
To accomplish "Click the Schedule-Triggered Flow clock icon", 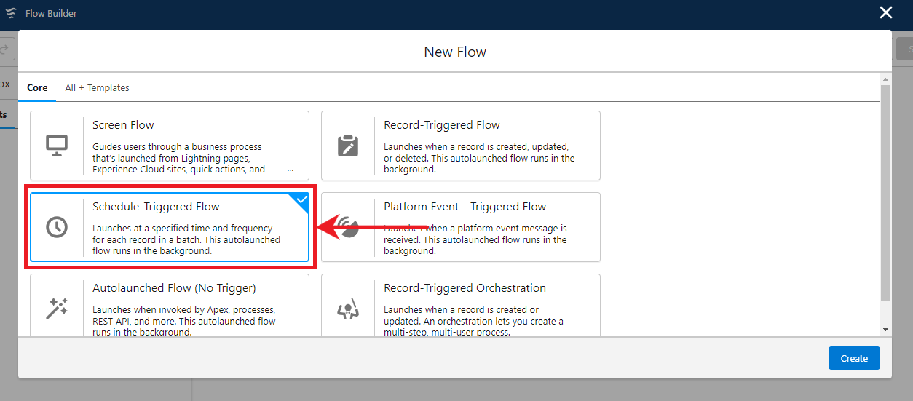I will [57, 227].
